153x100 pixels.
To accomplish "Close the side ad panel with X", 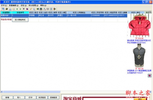I will 150,12.
